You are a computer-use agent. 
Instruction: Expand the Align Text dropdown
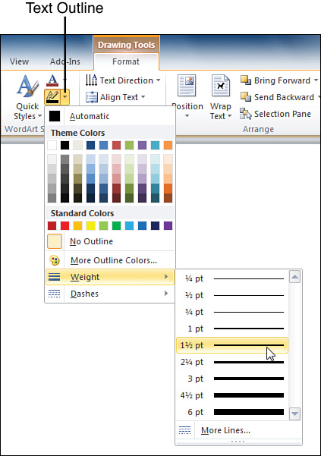(115, 97)
